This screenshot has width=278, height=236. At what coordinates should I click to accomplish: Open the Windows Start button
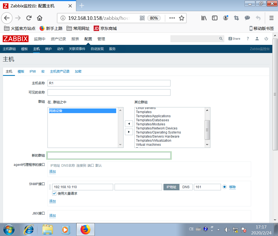click(x=9, y=229)
